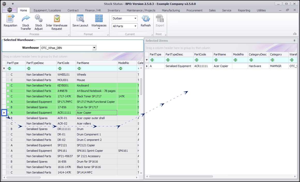The height and width of the screenshot is (182, 300).
Task: Select MAMNGR category cell in Selected Items
Action: click(x=279, y=66)
